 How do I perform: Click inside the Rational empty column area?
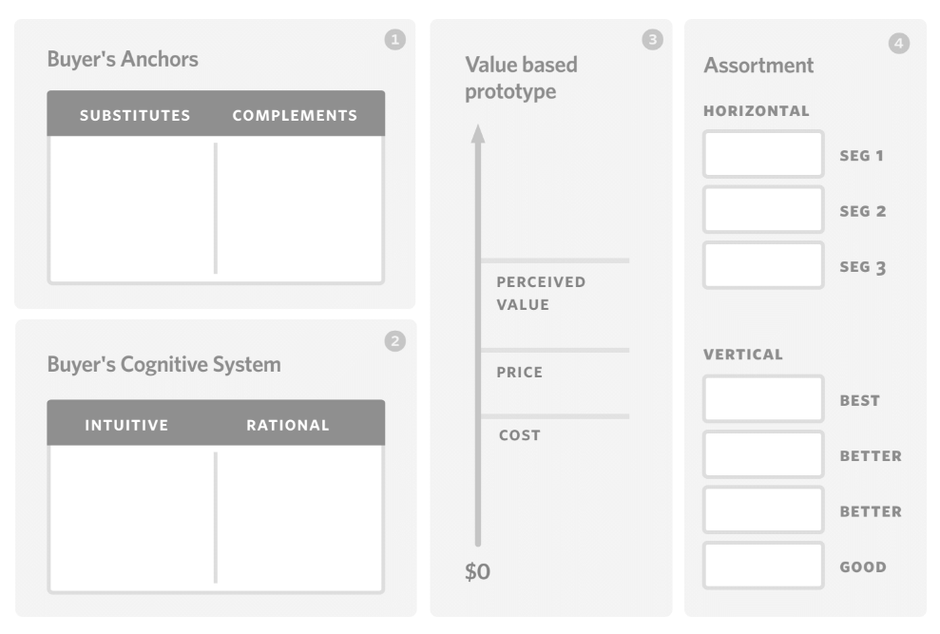coord(299,518)
